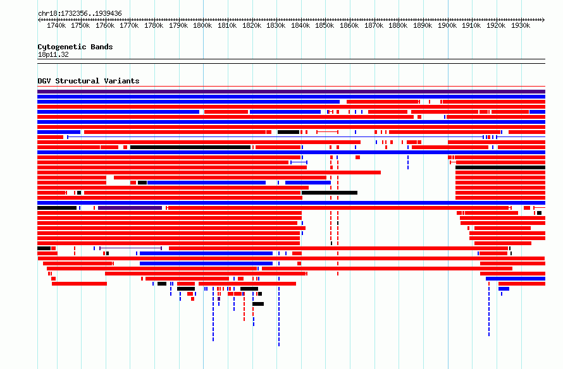Click the 18p11.32 cytogenetic band bar
Screen dimensions: 563x369
[x=291, y=61]
